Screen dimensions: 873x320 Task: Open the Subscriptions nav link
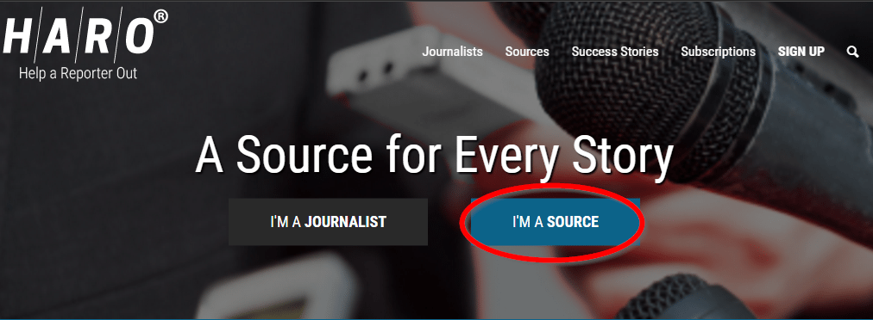[719, 52]
